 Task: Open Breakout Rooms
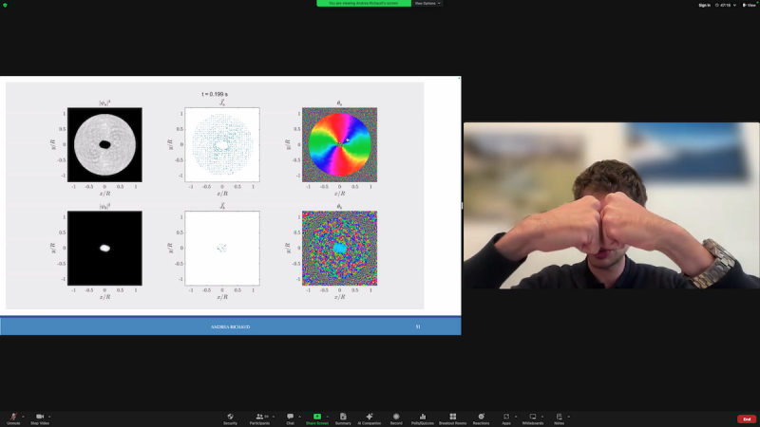pos(453,417)
